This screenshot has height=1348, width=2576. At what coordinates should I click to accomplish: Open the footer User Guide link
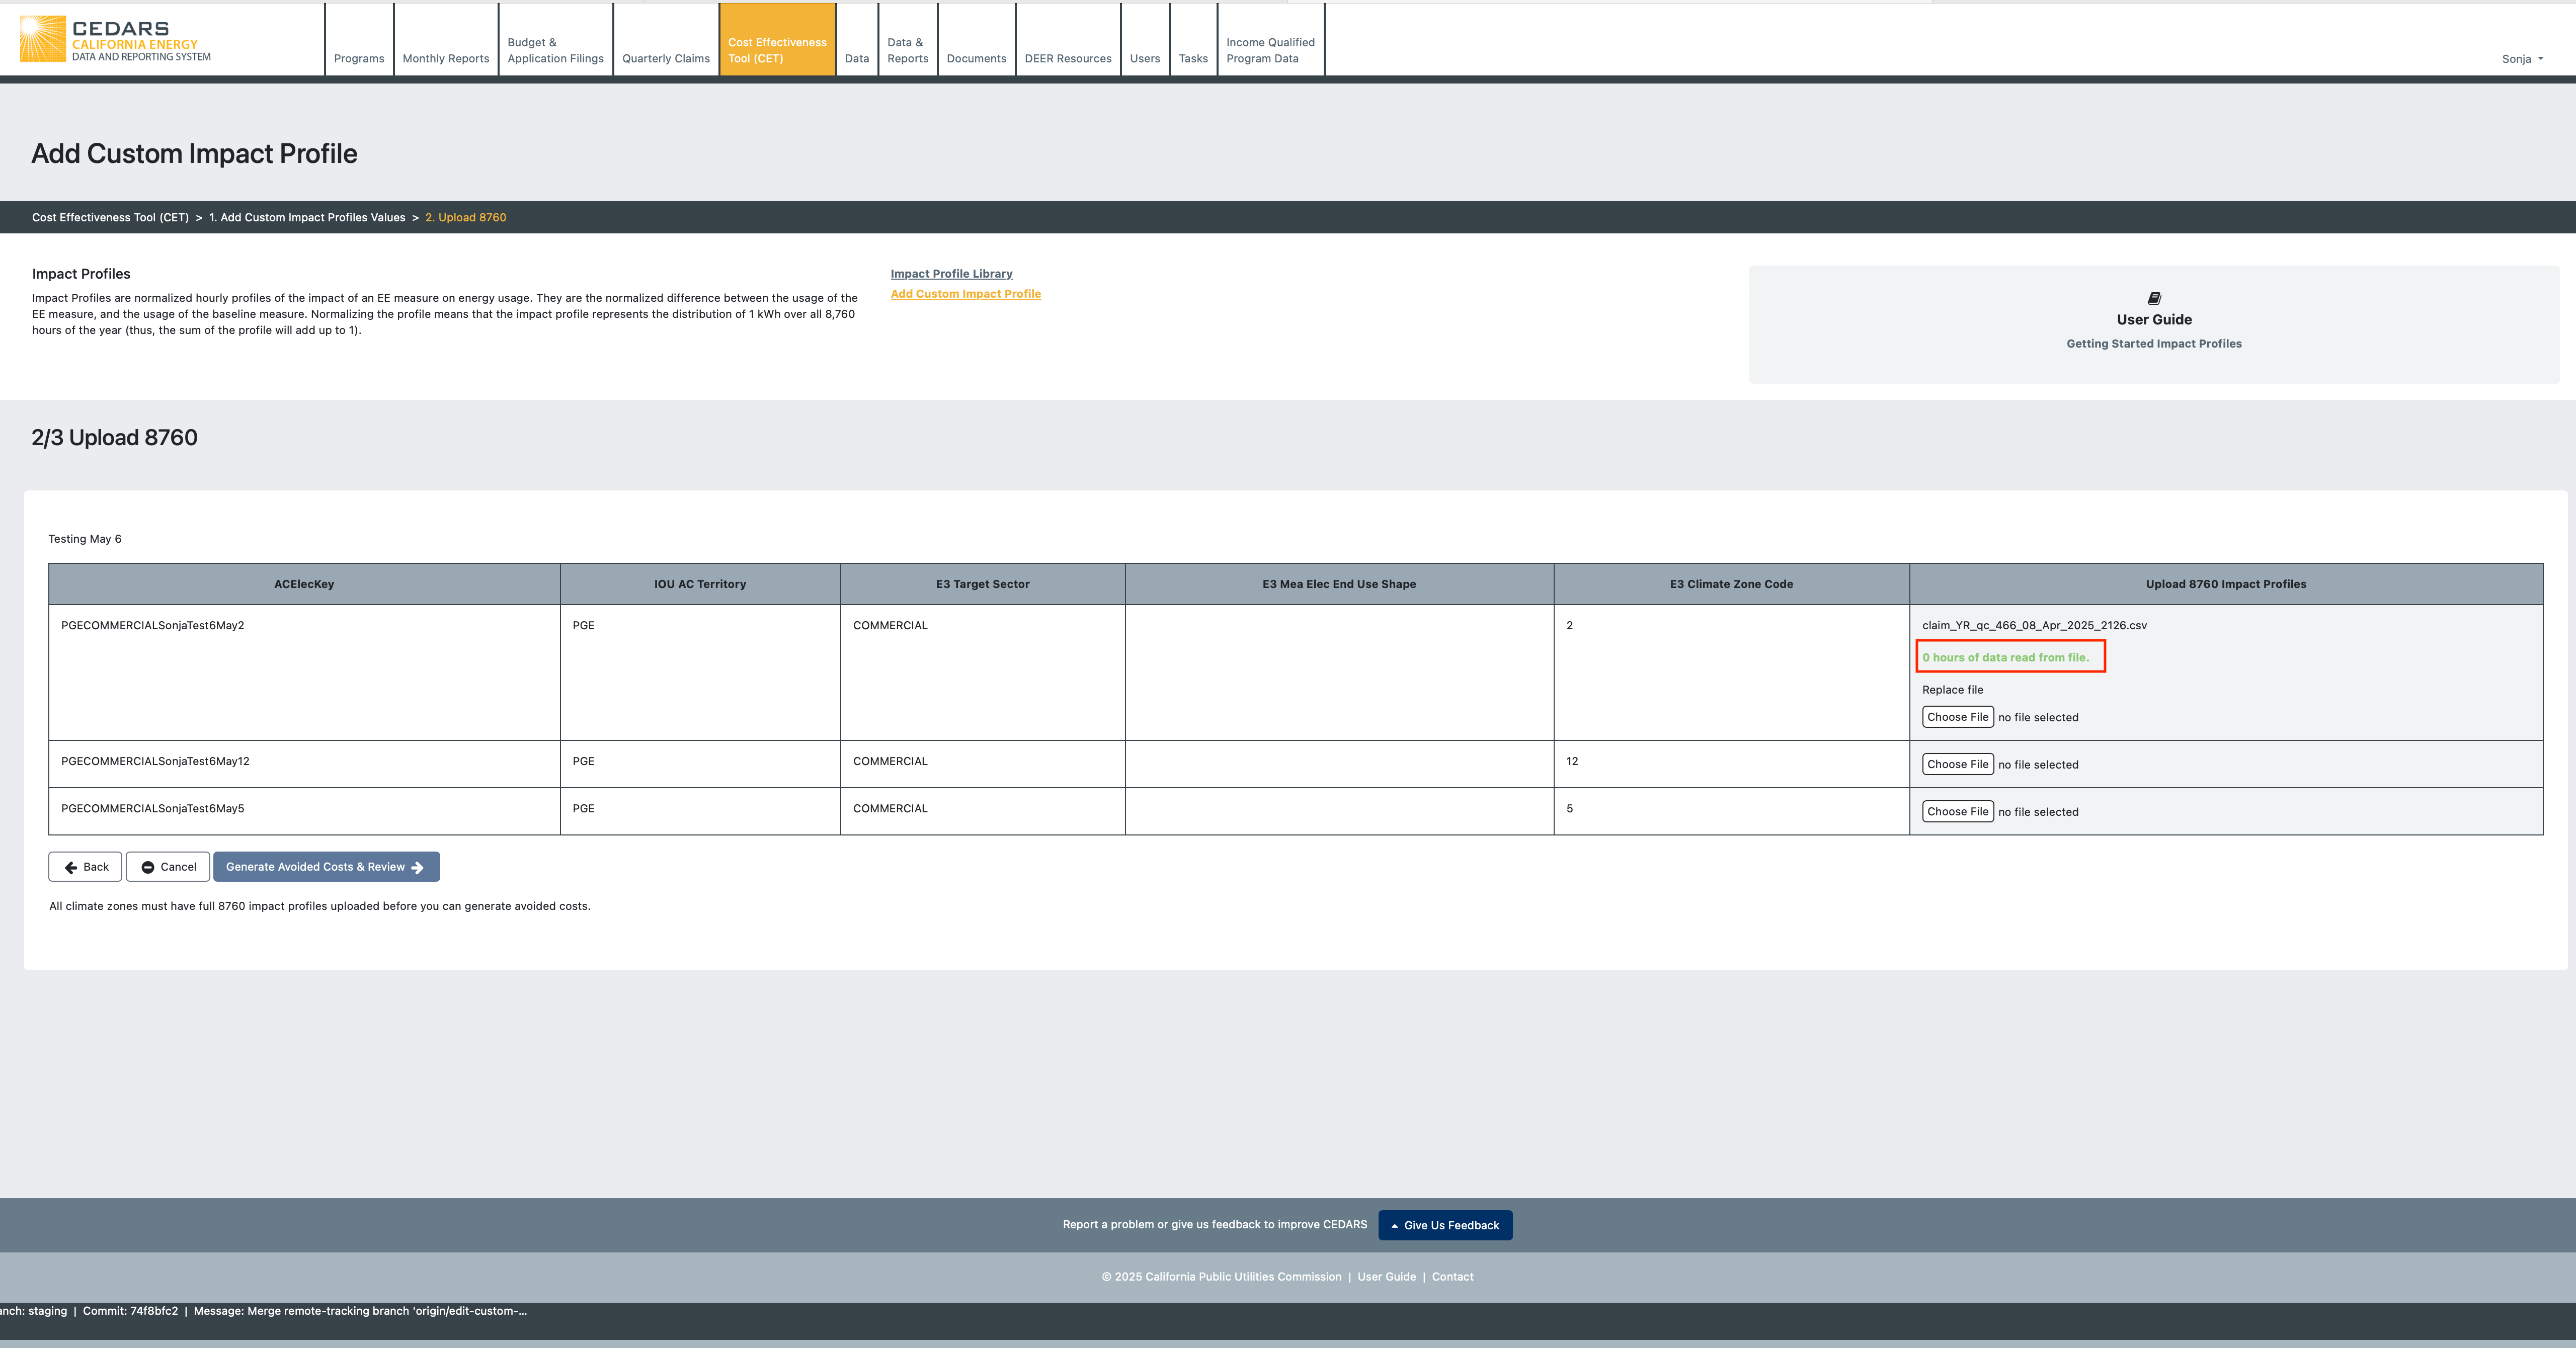(x=1386, y=1277)
